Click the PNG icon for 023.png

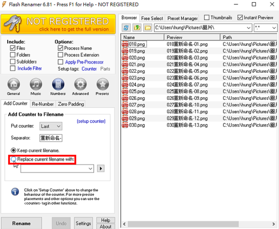coord(125,78)
